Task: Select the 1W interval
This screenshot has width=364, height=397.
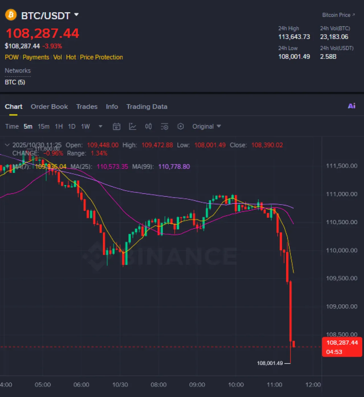Action: point(85,126)
